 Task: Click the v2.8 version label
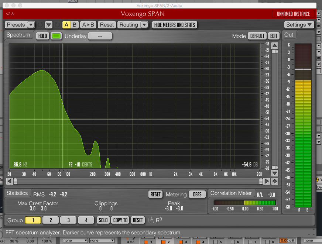(10, 14)
